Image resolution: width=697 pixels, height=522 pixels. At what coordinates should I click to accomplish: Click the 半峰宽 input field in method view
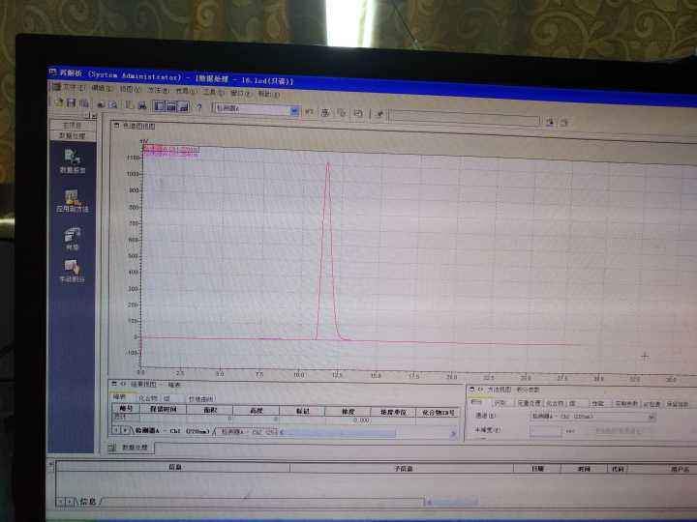[545, 430]
